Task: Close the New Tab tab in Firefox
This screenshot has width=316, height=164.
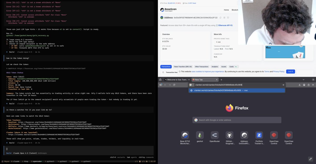Action: coord(217,80)
